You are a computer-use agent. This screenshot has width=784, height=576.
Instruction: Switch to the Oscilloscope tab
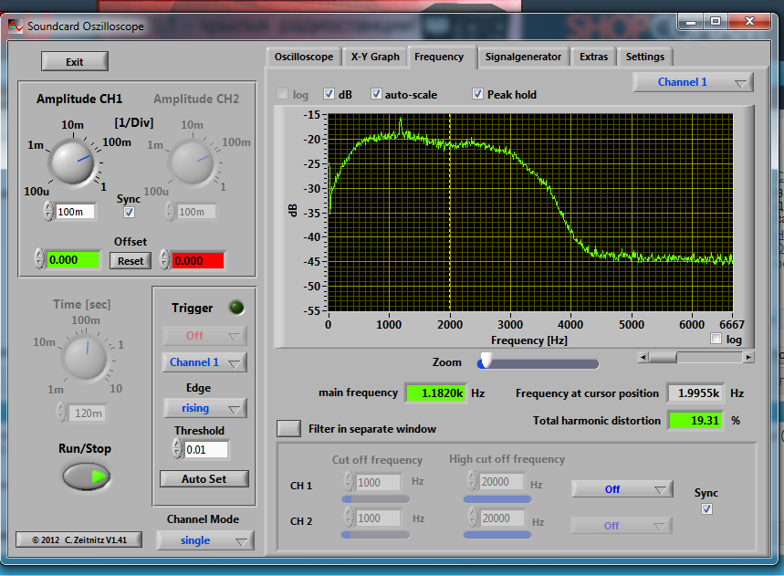304,57
